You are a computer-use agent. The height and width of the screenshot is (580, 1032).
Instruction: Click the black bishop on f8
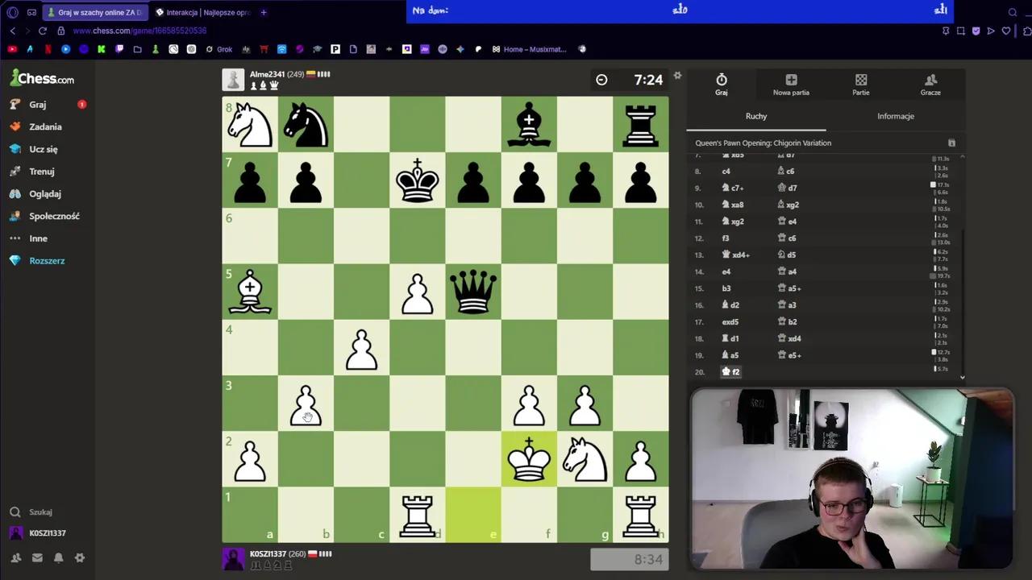529,124
